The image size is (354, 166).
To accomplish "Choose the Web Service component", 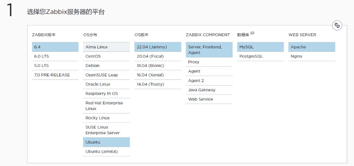I will (x=209, y=99).
